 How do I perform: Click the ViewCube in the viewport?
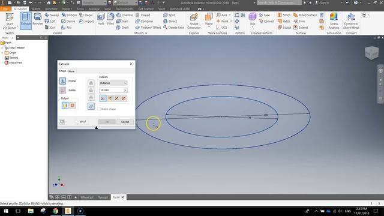point(372,53)
